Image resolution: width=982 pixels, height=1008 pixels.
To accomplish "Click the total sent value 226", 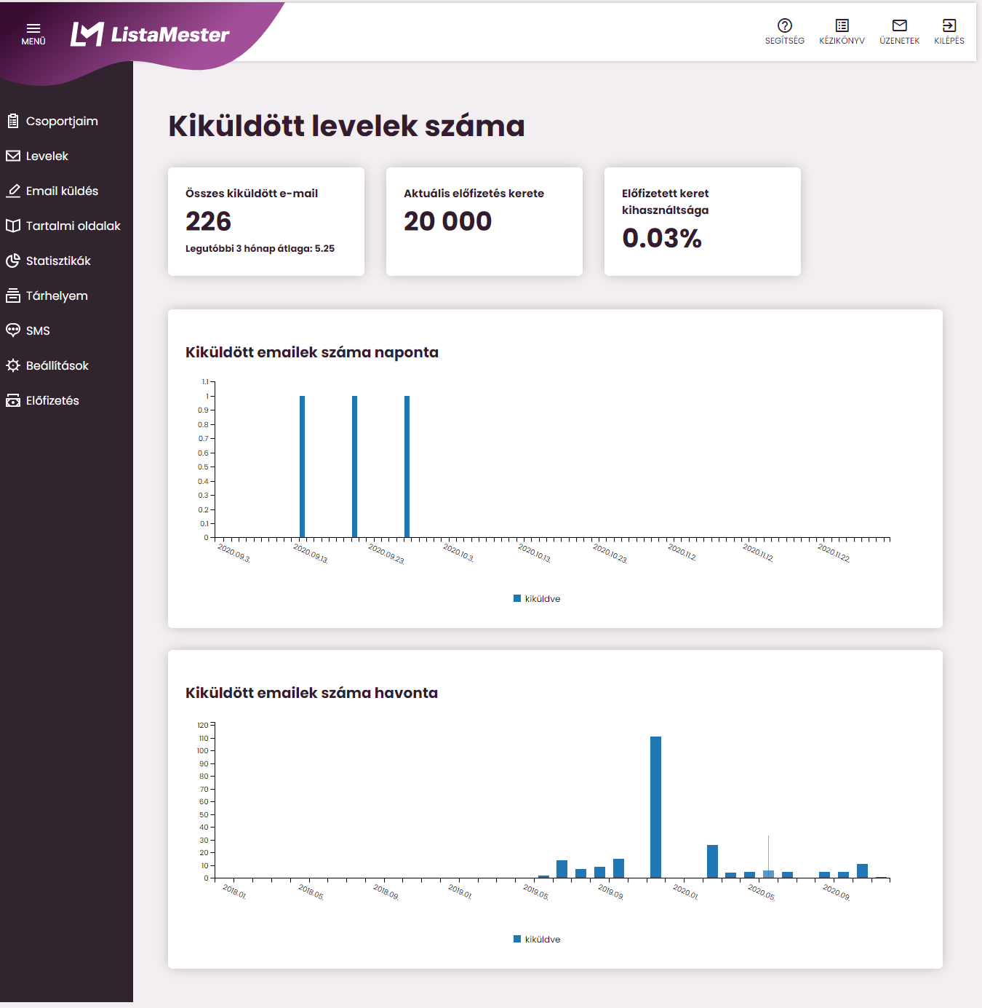I will (x=208, y=221).
